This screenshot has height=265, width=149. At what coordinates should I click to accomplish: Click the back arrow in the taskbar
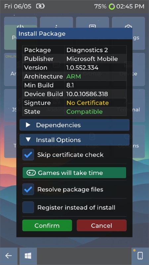[9, 256]
